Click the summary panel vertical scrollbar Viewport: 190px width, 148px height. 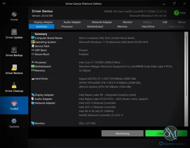click(186, 79)
